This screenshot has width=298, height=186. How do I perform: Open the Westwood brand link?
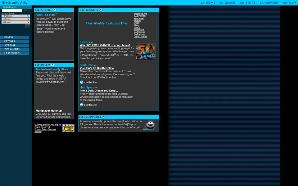coord(139,18)
